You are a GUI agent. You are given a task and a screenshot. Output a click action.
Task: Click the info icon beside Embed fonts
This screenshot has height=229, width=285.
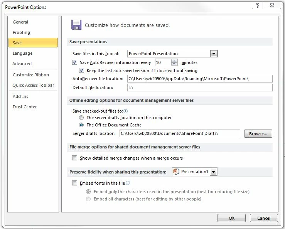pyautogui.click(x=128, y=183)
